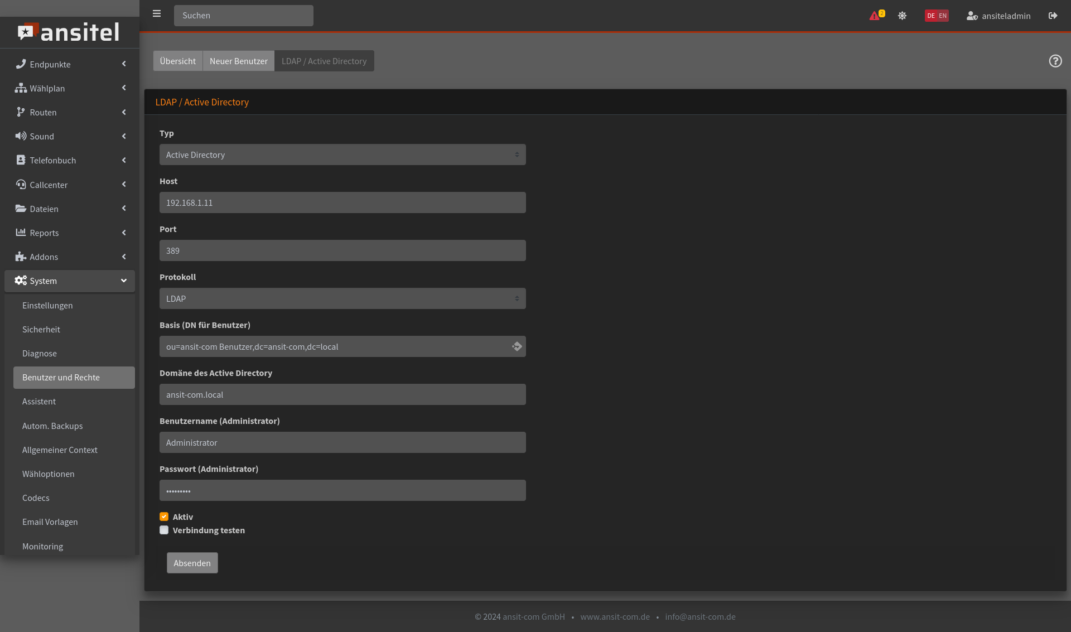The width and height of the screenshot is (1071, 632).
Task: Open the www.ansit-com.de footer link
Action: click(615, 616)
